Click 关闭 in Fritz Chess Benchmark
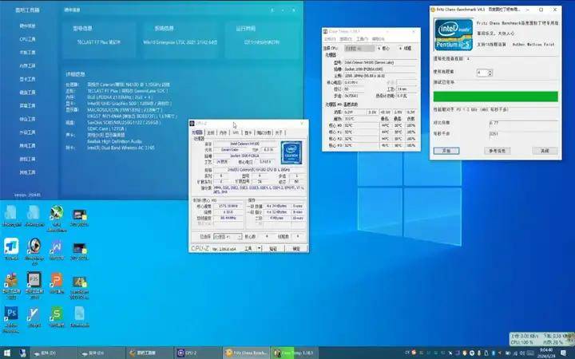The width and height of the screenshot is (575, 359). [x=545, y=151]
